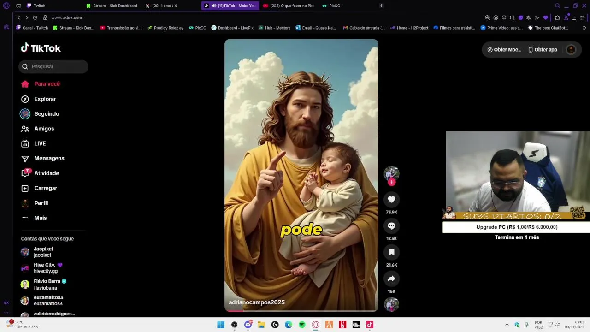Screen dimensions: 590x332
Task: Open the easy setup sliders icon
Action: pos(582,18)
